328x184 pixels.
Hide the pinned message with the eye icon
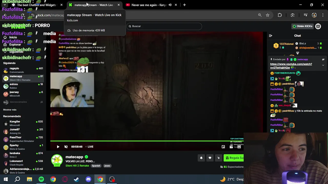coord(323,60)
